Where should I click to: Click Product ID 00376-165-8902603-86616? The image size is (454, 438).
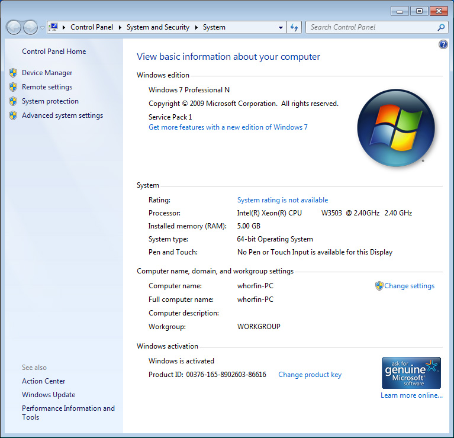click(207, 375)
